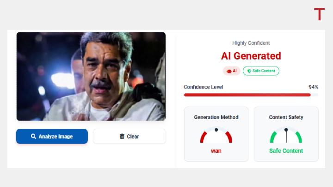Click the Highly Confident label
This screenshot has width=333, height=187.
point(251,43)
